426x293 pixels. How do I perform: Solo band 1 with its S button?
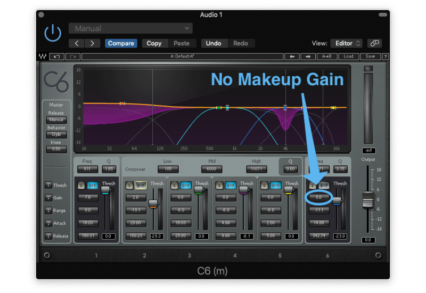pos(81,185)
